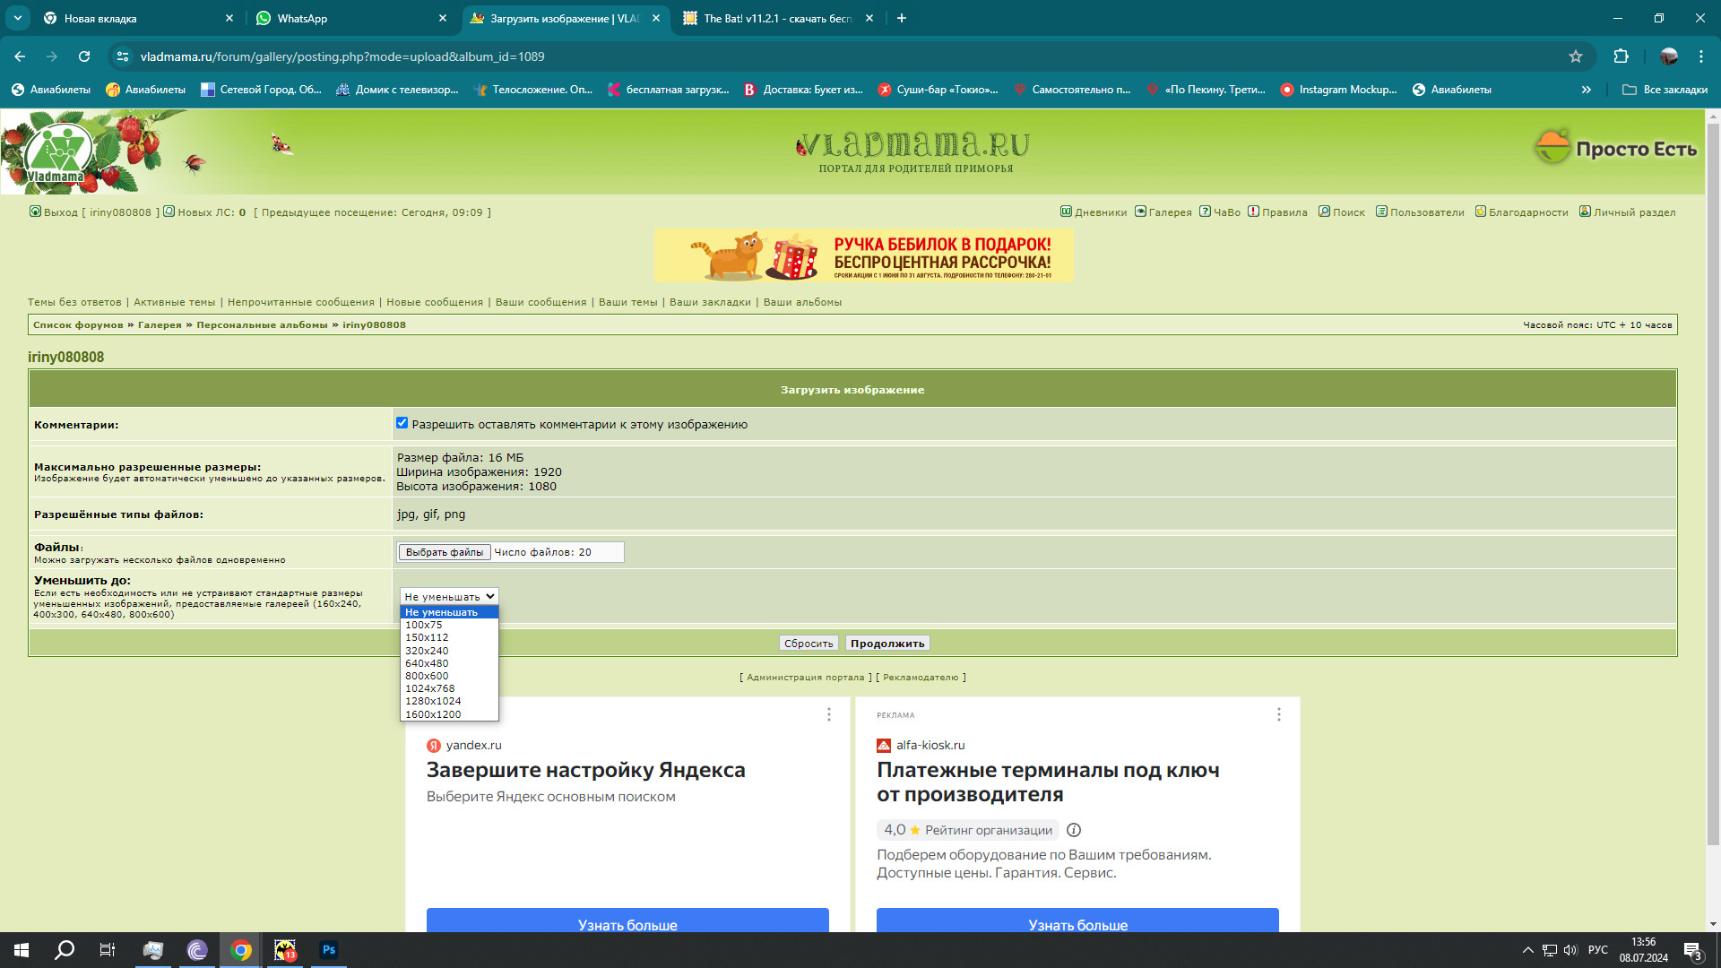Open the Галерея menu item
Viewport: 1721px width, 968px height.
pyautogui.click(x=1163, y=212)
